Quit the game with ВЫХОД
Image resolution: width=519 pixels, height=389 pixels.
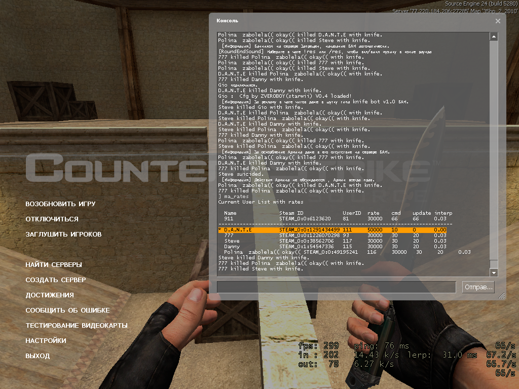pos(38,356)
